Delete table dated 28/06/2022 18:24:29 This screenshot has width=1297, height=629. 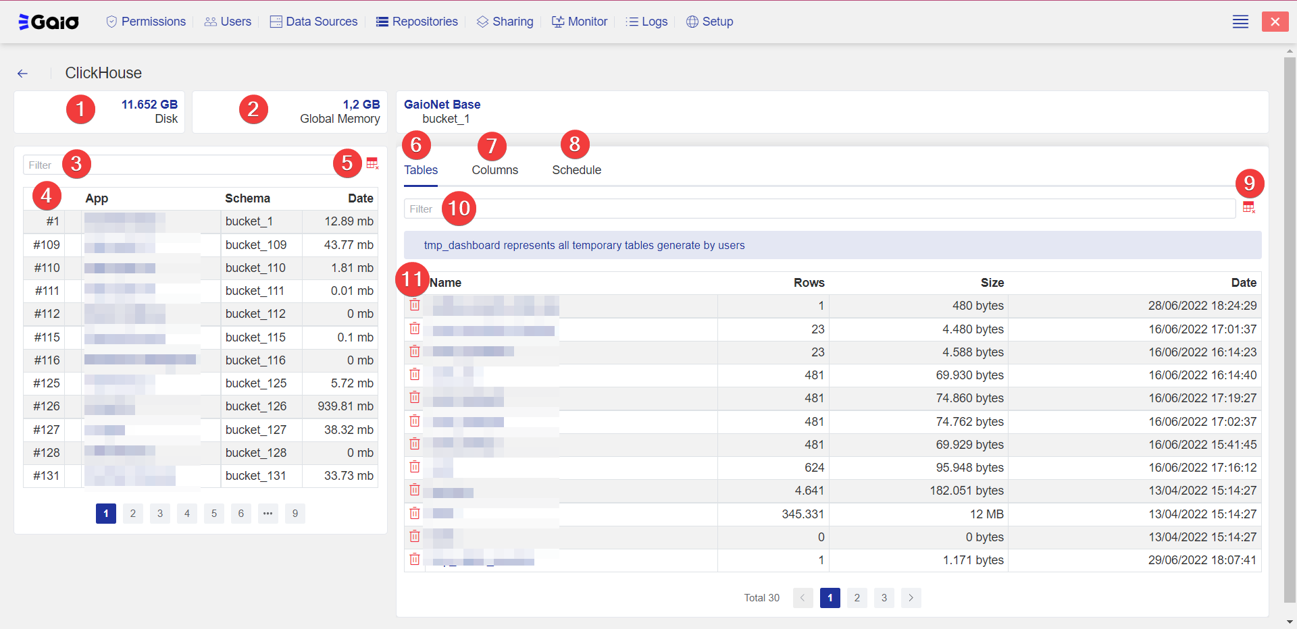[415, 305]
